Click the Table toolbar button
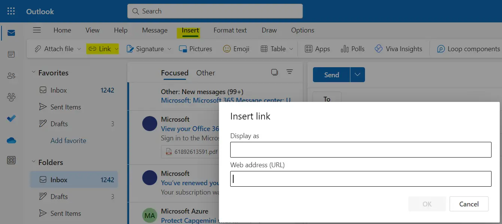Screen dimensions: 502x224 273,49
